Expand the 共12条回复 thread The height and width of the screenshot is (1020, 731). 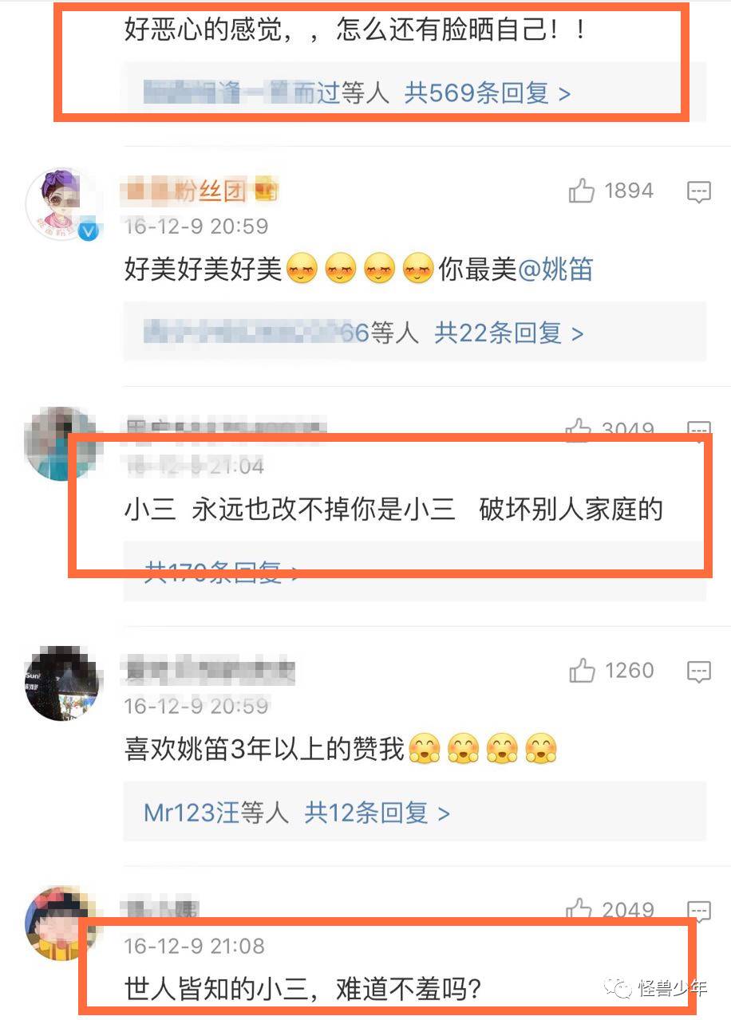pos(377,813)
